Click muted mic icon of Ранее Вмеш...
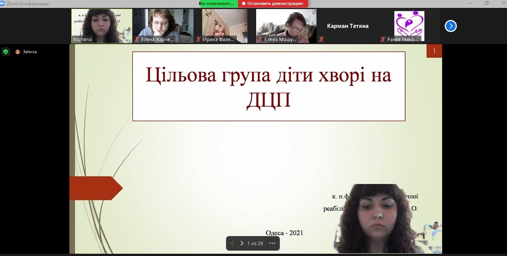Screen dimensions: 507x256 [x=383, y=39]
